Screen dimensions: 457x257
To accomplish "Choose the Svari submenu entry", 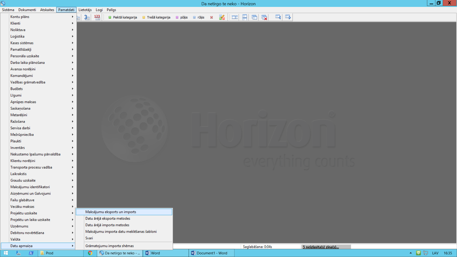I will pyautogui.click(x=124, y=238).
